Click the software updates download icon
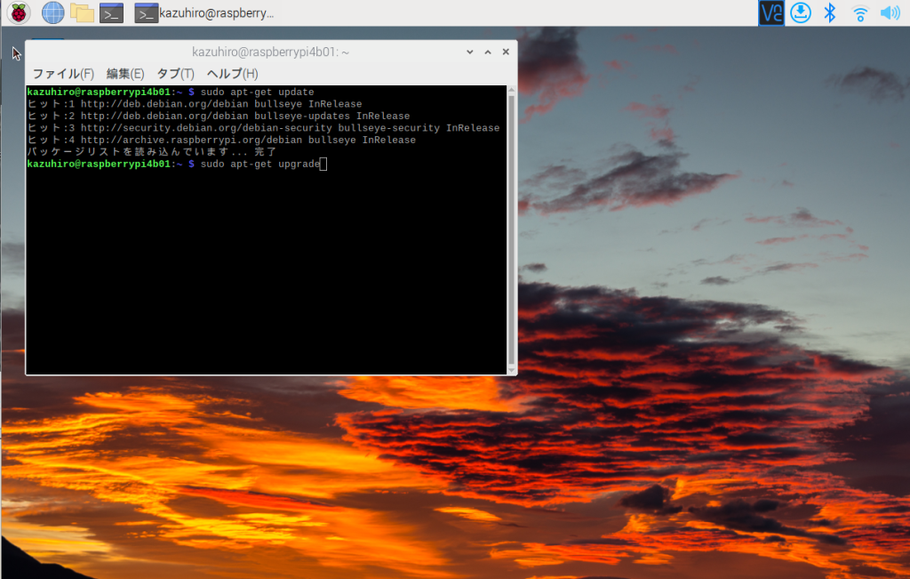This screenshot has height=579, width=910. (x=801, y=12)
